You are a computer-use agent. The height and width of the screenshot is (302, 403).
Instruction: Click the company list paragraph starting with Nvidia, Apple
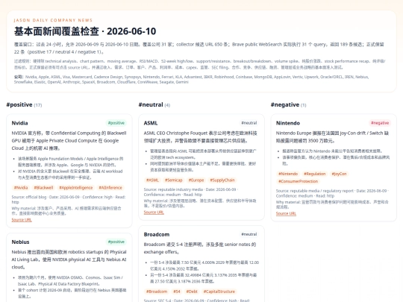(192, 79)
